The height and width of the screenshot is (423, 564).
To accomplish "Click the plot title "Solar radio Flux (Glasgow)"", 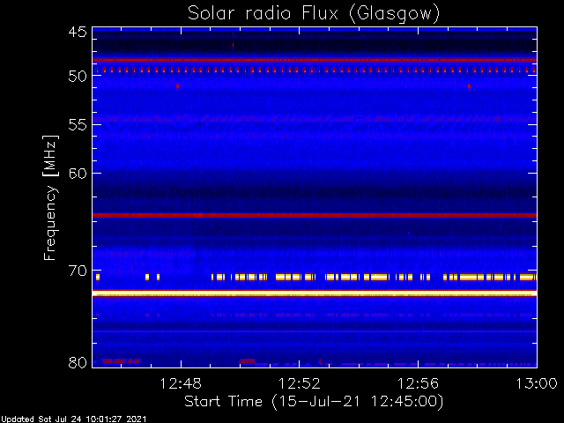I will (314, 14).
